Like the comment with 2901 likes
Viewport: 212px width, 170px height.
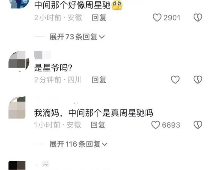pos(157,18)
